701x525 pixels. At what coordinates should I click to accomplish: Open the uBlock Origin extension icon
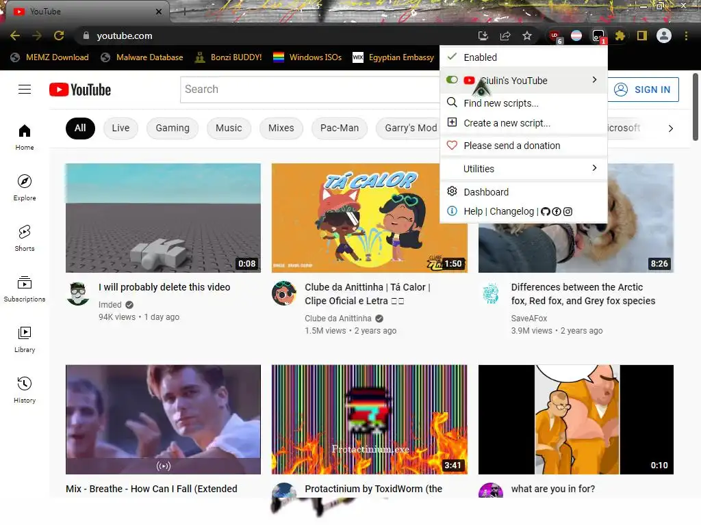(x=555, y=36)
